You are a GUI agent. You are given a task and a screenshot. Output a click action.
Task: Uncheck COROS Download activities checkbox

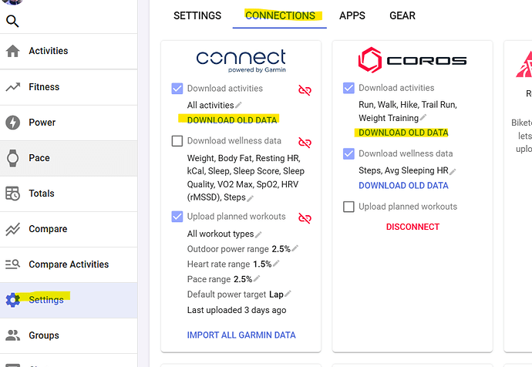(348, 88)
